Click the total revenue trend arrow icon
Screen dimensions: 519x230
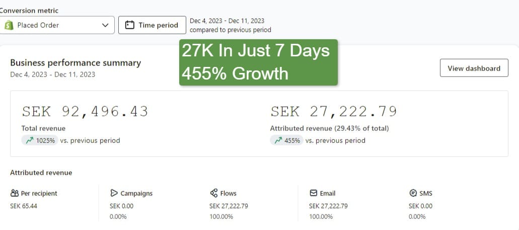(29, 140)
